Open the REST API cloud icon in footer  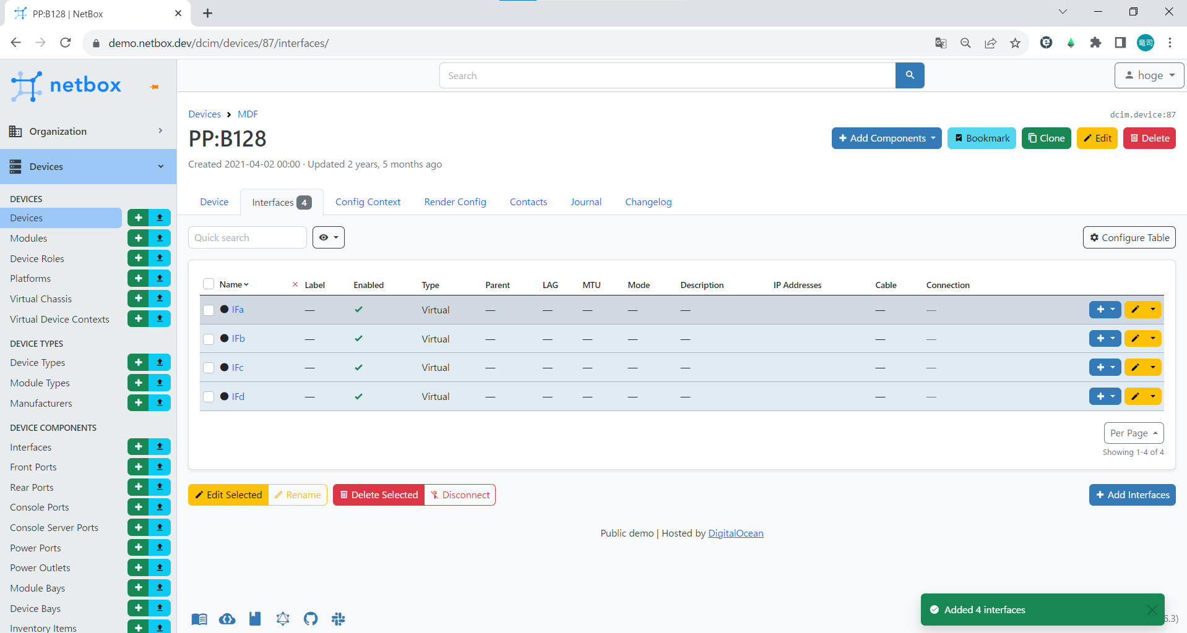pyautogui.click(x=227, y=619)
